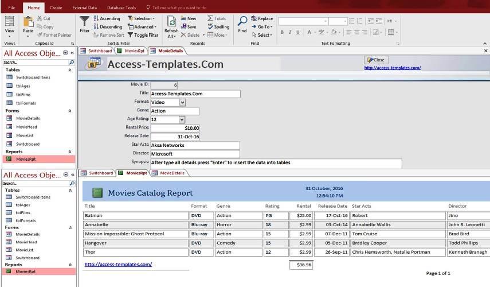Click Remove Sort
The height and width of the screenshot is (287, 490).
point(109,35)
